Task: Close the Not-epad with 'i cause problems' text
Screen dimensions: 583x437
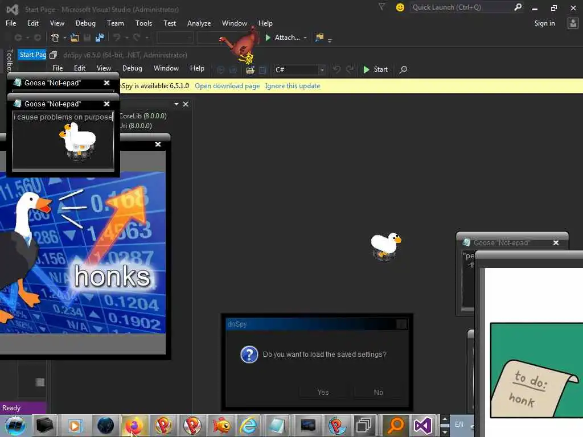Action: [106, 104]
